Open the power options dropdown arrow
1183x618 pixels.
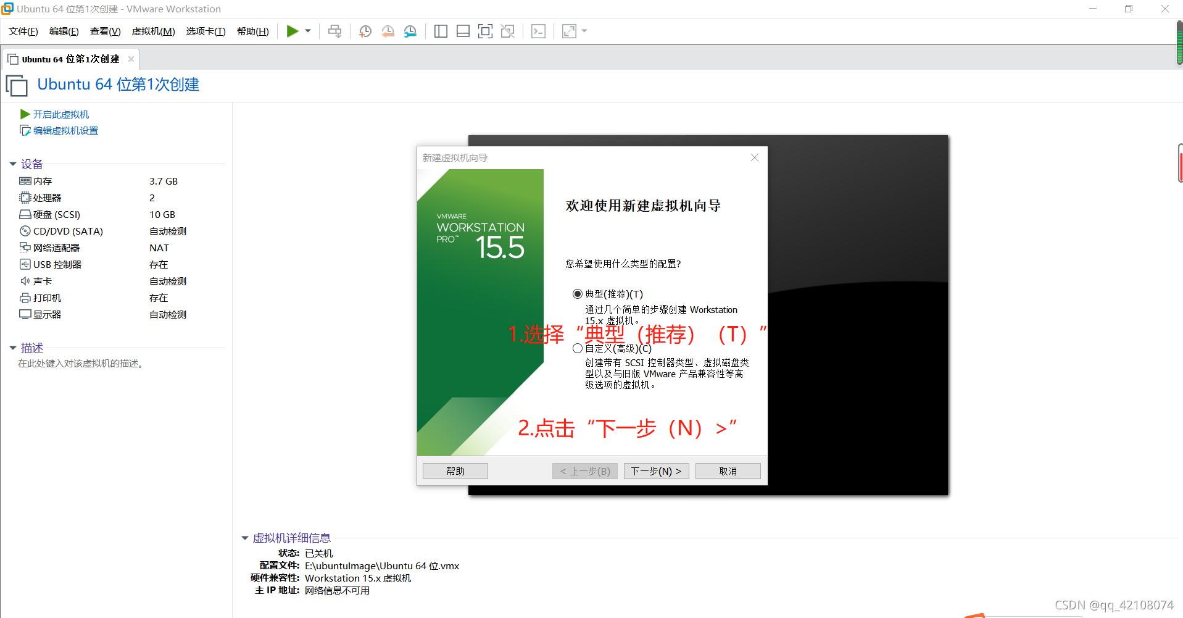point(308,31)
